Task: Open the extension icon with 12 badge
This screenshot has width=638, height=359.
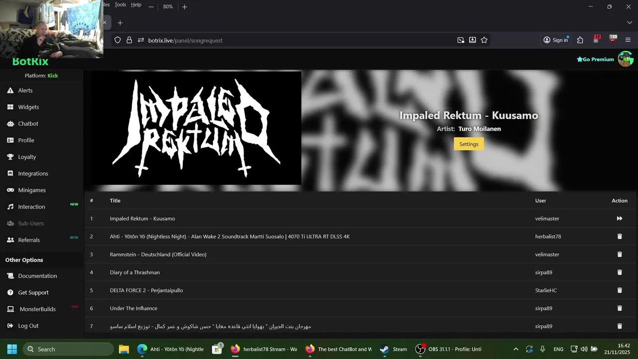Action: coord(596,39)
